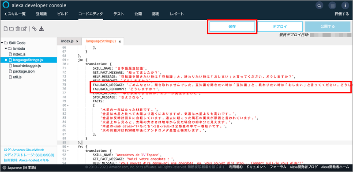The image size is (353, 172).
Task: Select the コードエディタ tab
Action: pos(90,14)
